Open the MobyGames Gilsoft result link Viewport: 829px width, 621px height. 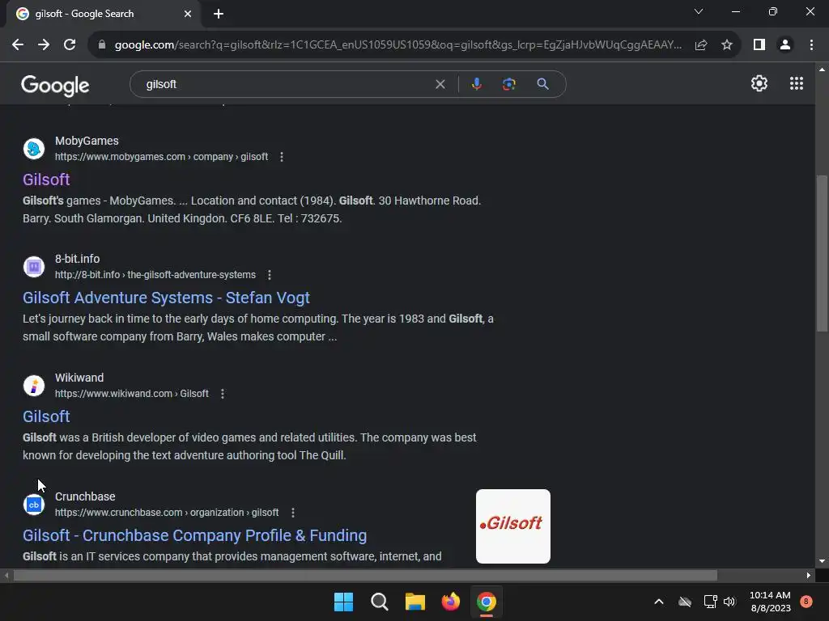point(46,180)
